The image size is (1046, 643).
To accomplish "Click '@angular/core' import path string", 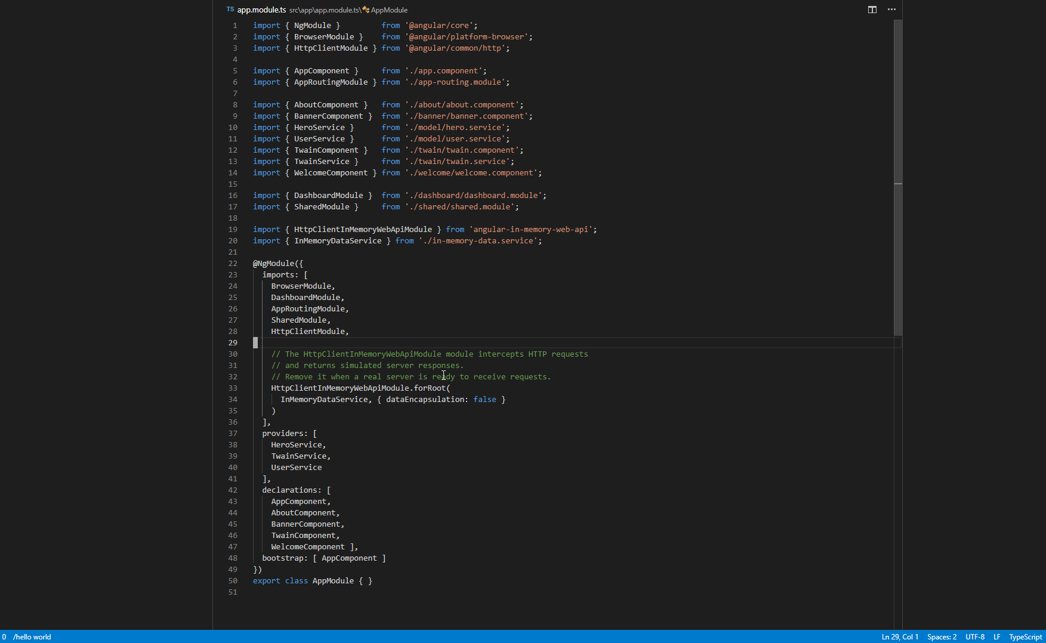I will click(441, 25).
